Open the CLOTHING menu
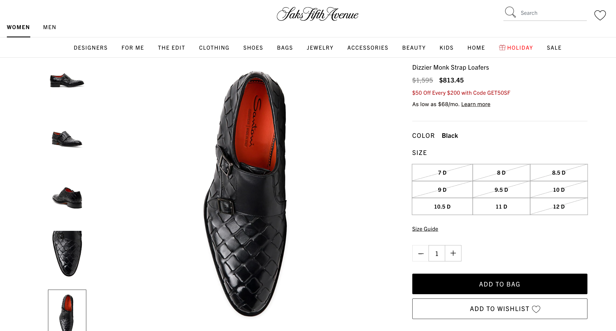Screen dimensions: 616x331 214,48
